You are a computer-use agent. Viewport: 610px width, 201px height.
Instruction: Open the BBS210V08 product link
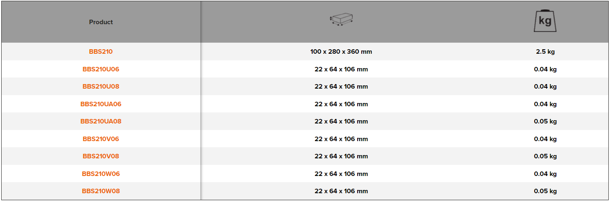tap(101, 156)
